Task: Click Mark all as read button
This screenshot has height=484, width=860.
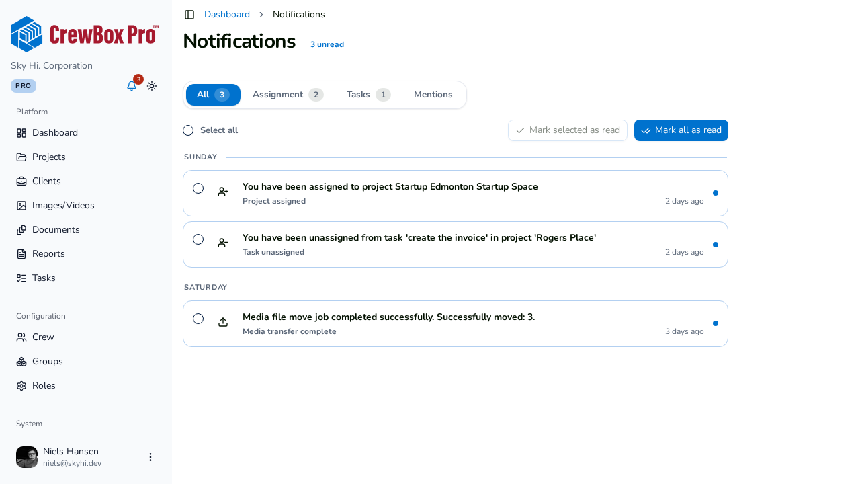Action: [x=681, y=130]
